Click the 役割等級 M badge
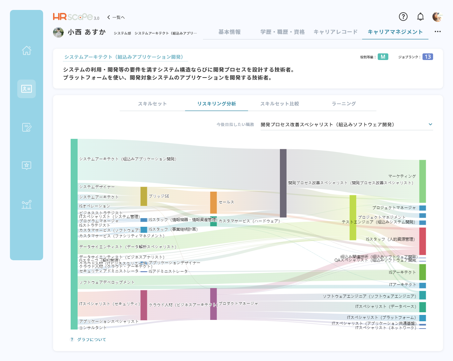 (x=383, y=57)
